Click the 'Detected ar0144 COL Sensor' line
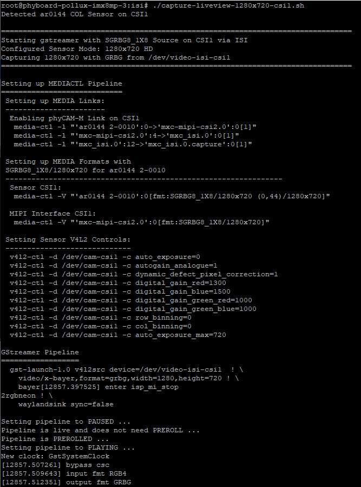 [x=75, y=14]
